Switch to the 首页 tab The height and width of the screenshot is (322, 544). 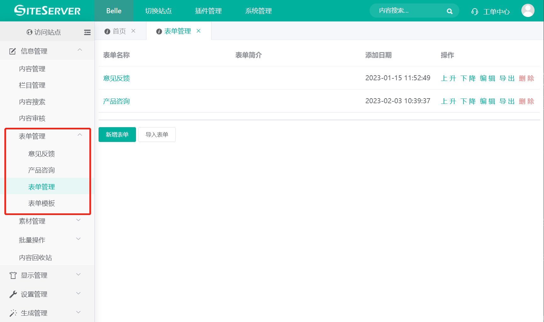click(120, 31)
